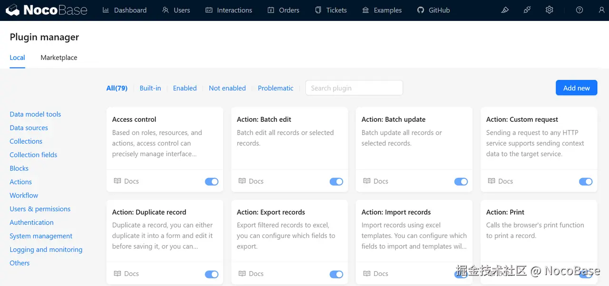Open Docs link for Action: Custom request
The width and height of the screenshot is (609, 286).
click(x=500, y=181)
